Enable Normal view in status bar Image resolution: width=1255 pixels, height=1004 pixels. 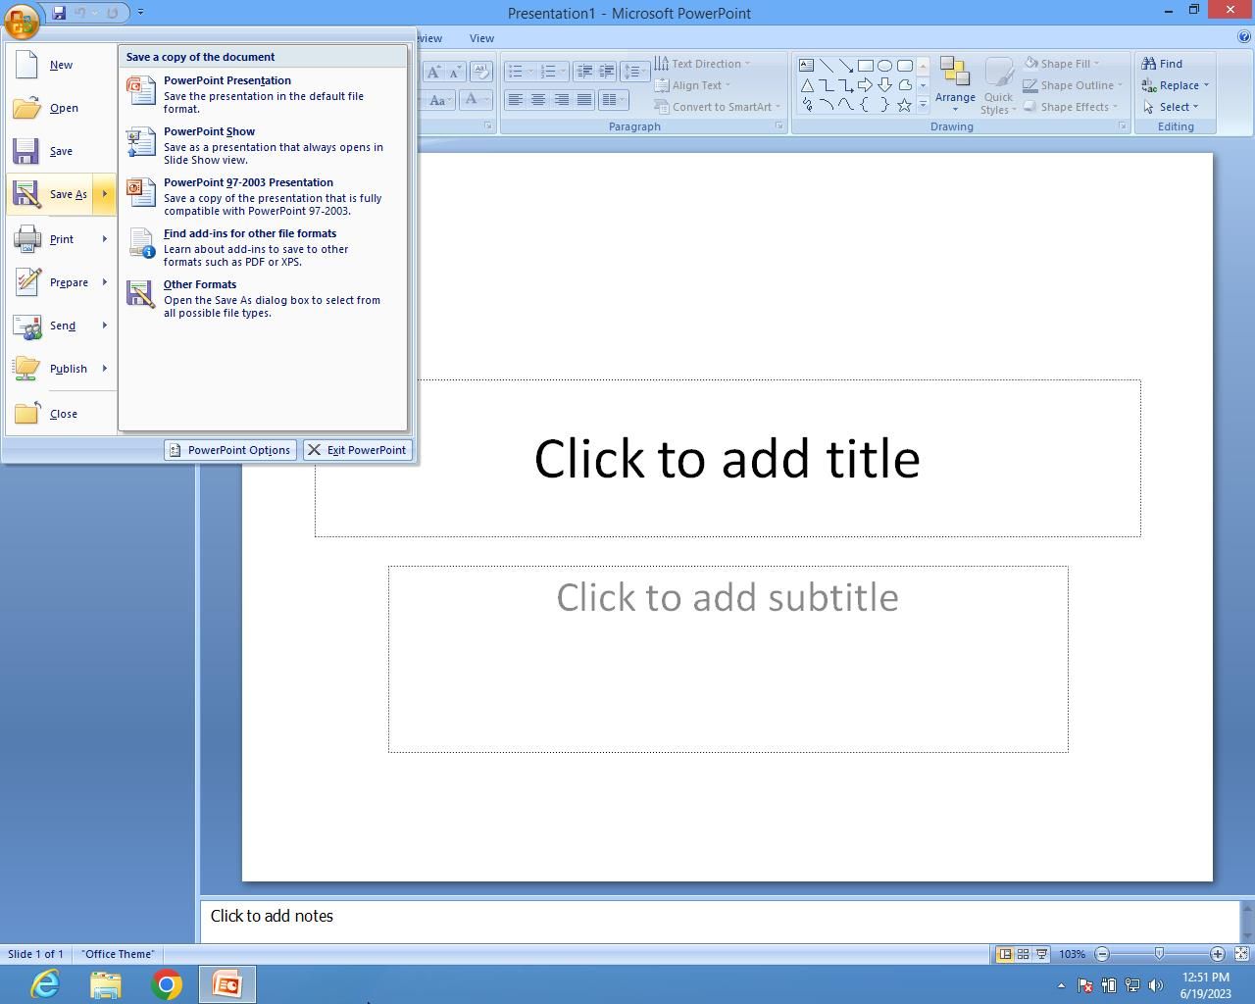[x=1004, y=954]
